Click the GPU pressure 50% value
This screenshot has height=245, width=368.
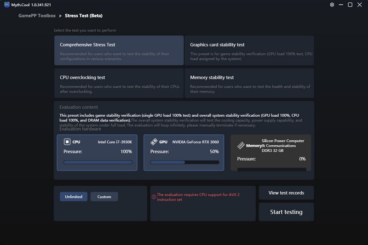click(214, 151)
